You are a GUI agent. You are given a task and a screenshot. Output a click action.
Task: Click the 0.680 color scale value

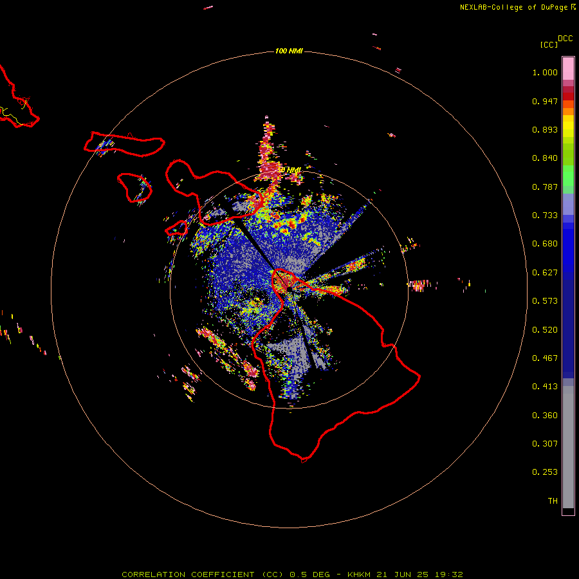(545, 244)
